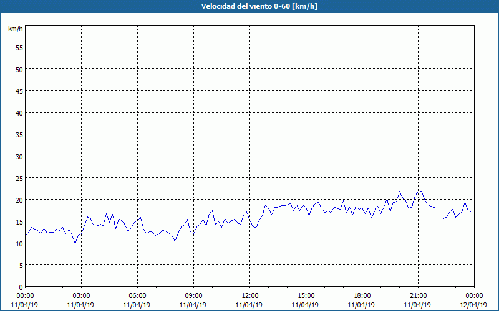499x311 pixels.
Task: Click the wind-speed minimum before 03:00
Action: tap(75, 243)
